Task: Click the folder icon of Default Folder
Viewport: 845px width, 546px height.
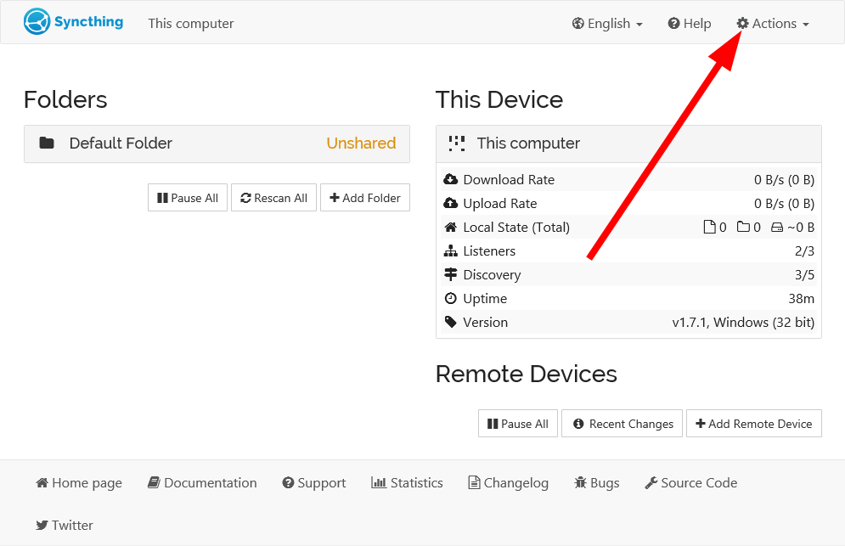Action: 47,143
